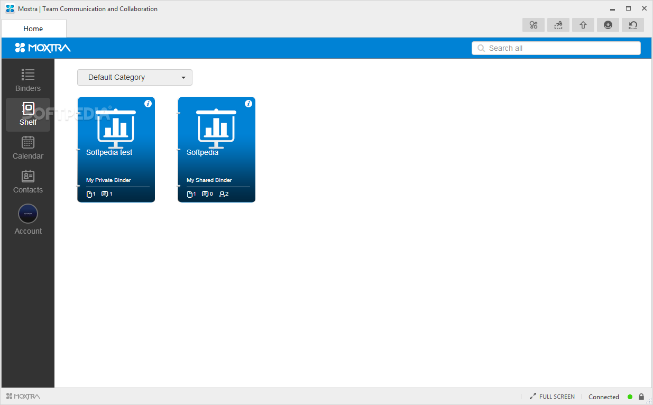653x405 pixels.
Task: Click the lock icon in status bar
Action: [x=641, y=397]
